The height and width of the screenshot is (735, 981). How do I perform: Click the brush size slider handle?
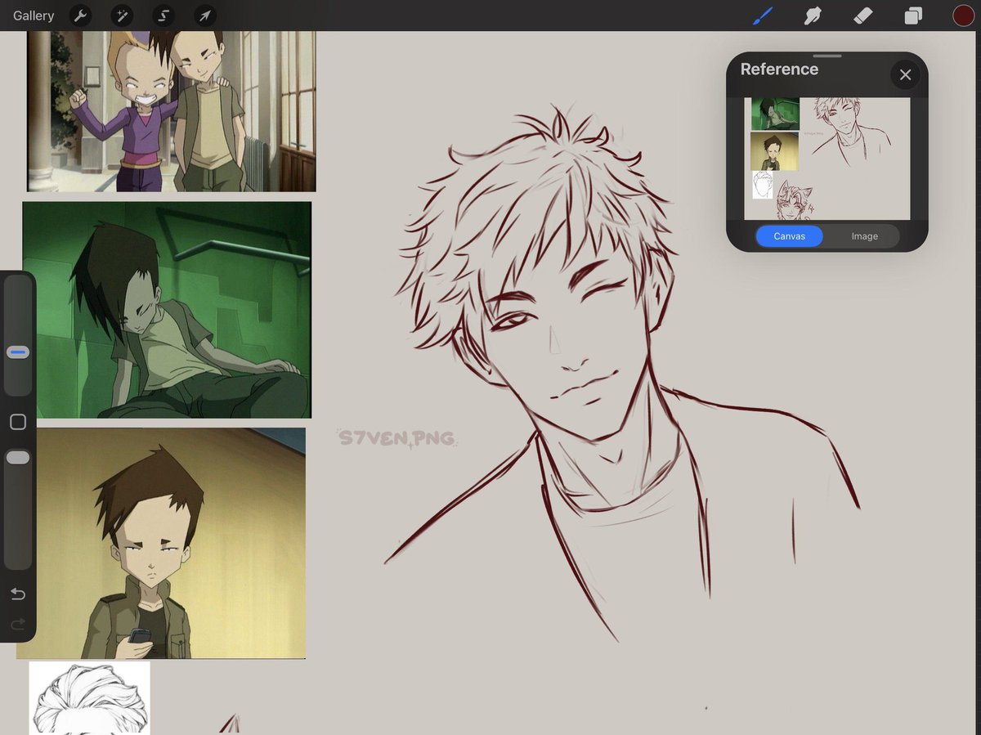pos(18,352)
